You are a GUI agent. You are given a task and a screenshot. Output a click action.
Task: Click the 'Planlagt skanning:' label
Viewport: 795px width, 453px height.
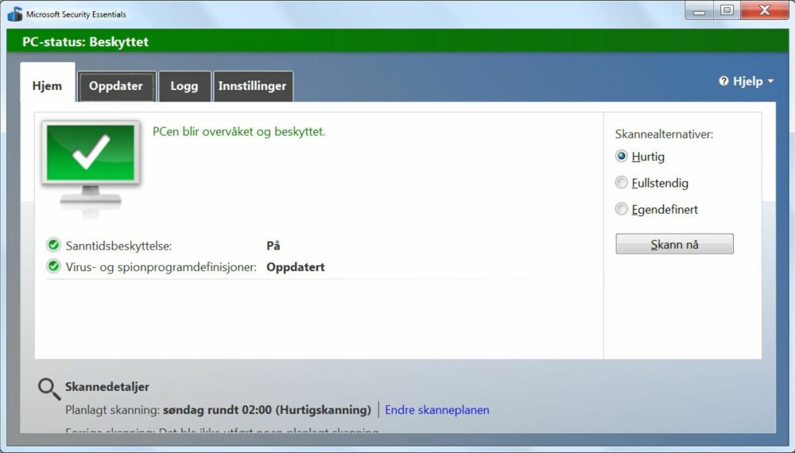click(x=113, y=410)
